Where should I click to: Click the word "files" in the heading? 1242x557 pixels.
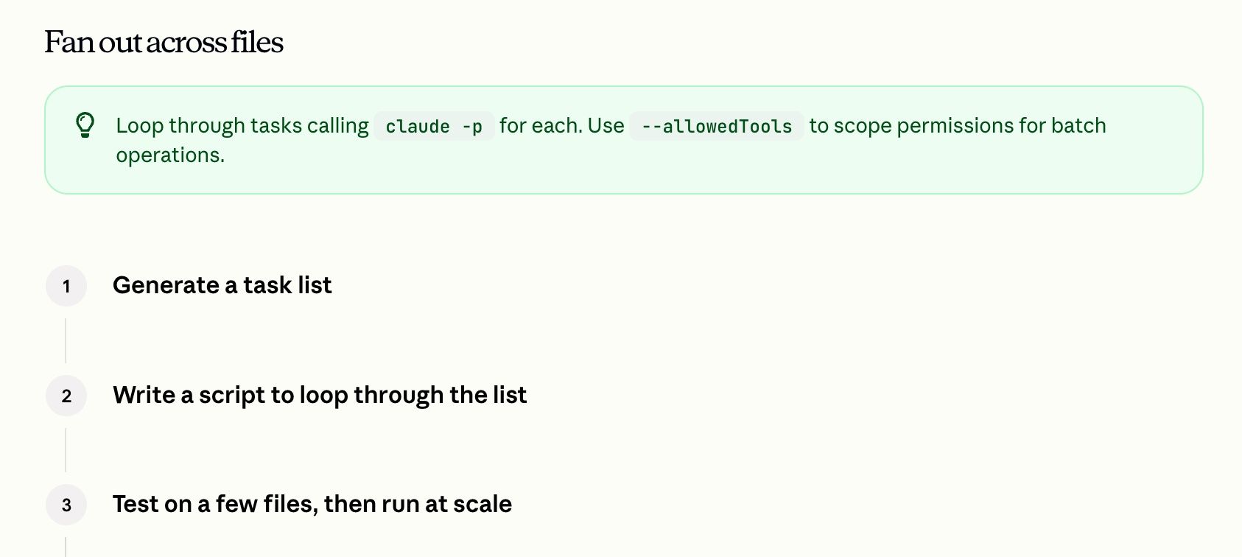click(256, 42)
